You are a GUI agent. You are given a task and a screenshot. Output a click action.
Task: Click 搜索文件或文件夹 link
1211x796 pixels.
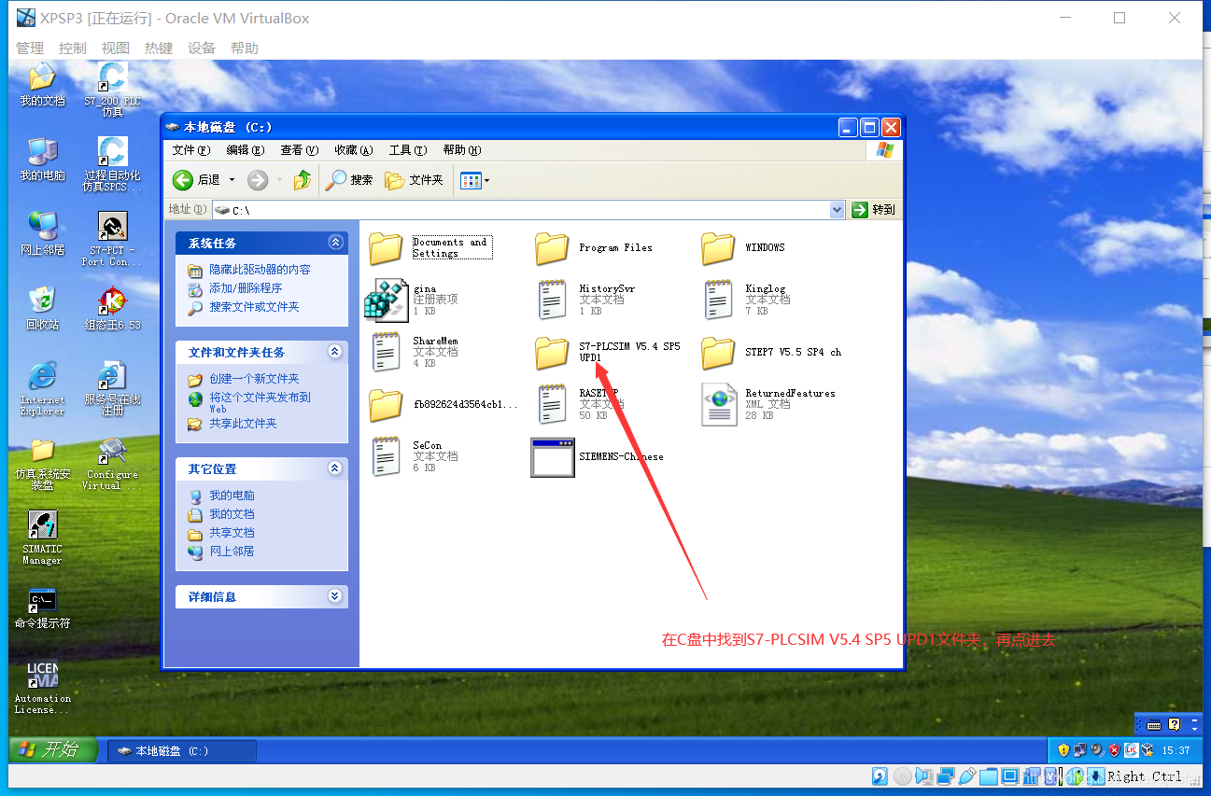click(x=254, y=307)
